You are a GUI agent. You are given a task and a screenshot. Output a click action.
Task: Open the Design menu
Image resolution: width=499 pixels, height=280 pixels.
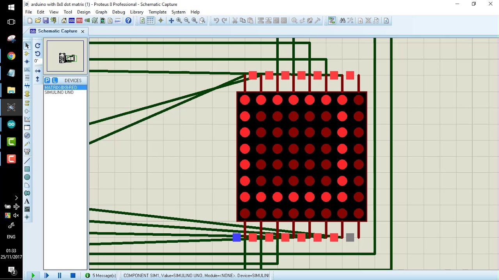pos(83,12)
